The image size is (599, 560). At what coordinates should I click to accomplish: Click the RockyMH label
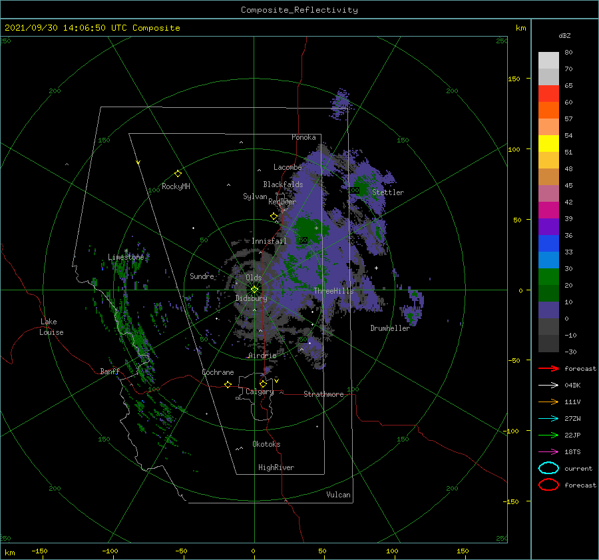(x=176, y=186)
